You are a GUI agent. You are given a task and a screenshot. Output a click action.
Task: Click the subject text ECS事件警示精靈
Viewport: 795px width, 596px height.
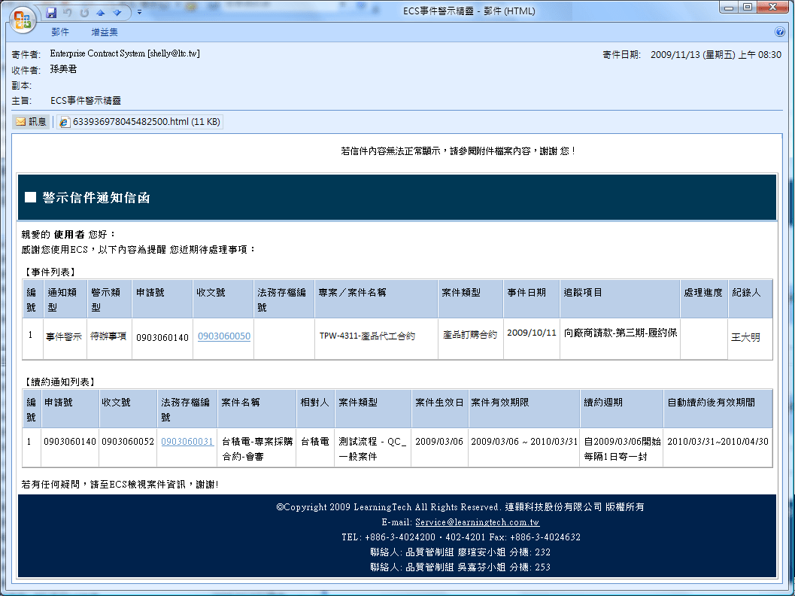click(86, 100)
